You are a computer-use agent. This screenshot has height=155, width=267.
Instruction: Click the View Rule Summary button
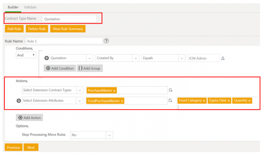[x=68, y=29]
